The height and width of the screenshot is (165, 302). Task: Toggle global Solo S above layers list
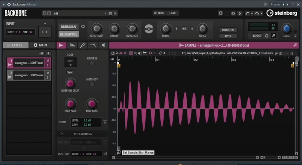[x=48, y=53]
